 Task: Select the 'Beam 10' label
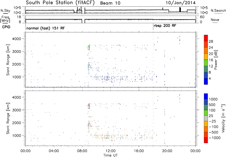110,3
